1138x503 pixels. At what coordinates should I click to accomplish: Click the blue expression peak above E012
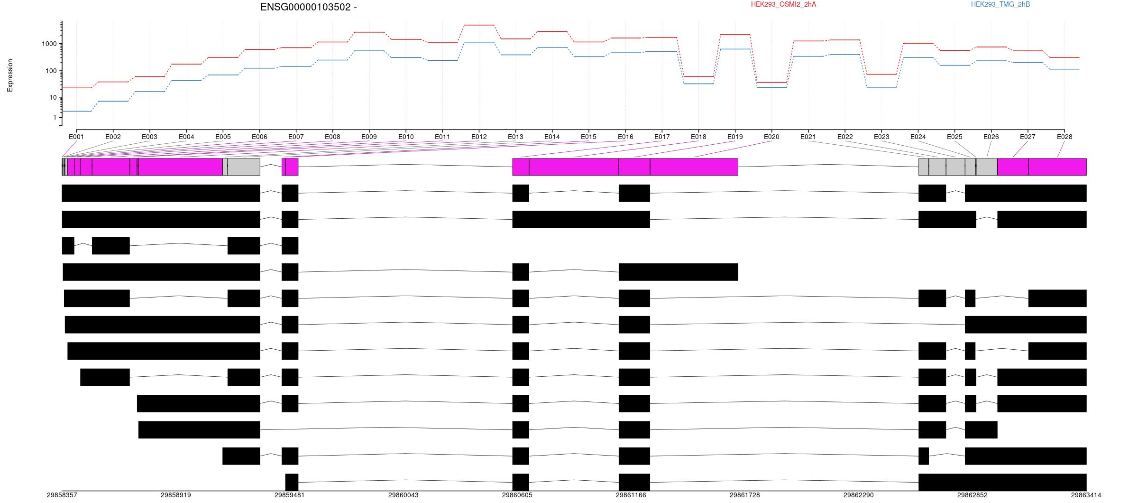coord(479,42)
